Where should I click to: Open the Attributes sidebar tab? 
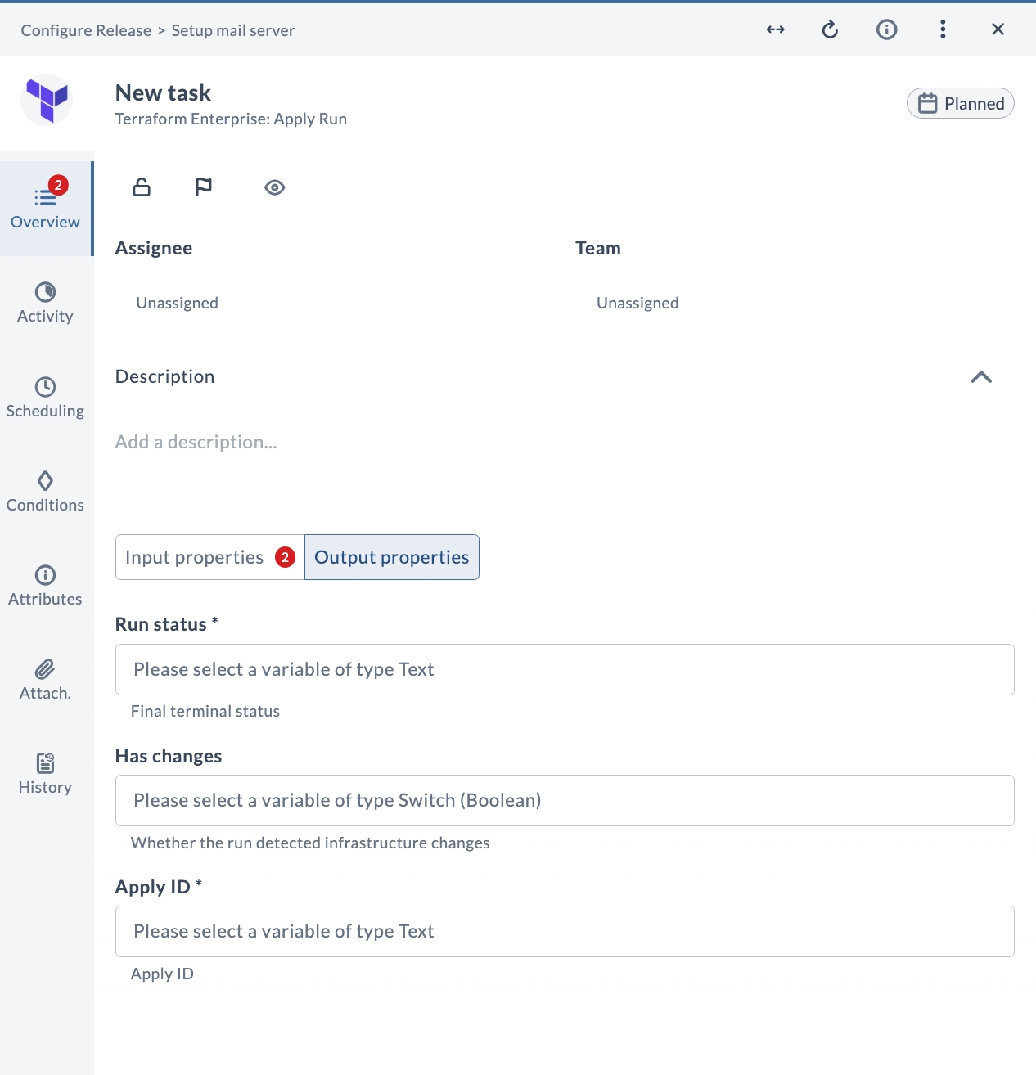tap(46, 586)
